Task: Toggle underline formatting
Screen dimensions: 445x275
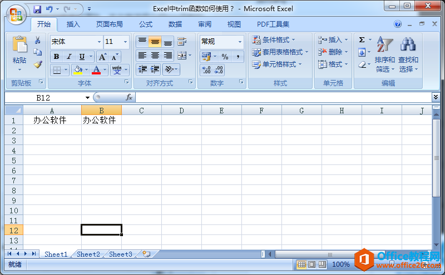Action: pyautogui.click(x=82, y=57)
